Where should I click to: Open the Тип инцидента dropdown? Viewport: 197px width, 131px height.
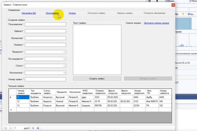(64, 59)
